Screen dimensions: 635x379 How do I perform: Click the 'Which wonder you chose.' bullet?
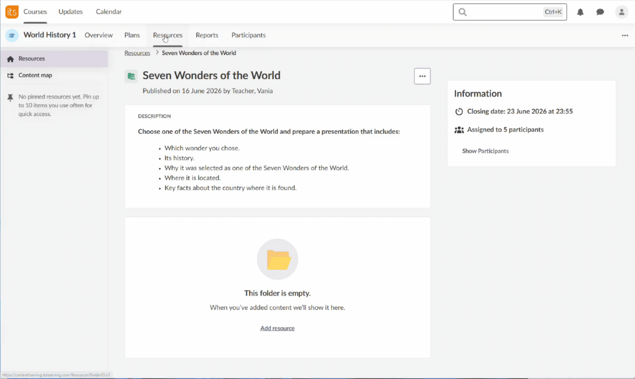tap(202, 148)
